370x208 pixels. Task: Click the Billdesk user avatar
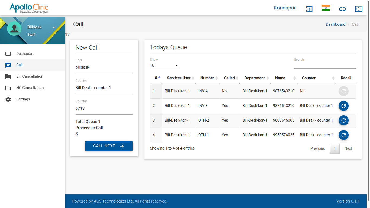click(x=14, y=29)
